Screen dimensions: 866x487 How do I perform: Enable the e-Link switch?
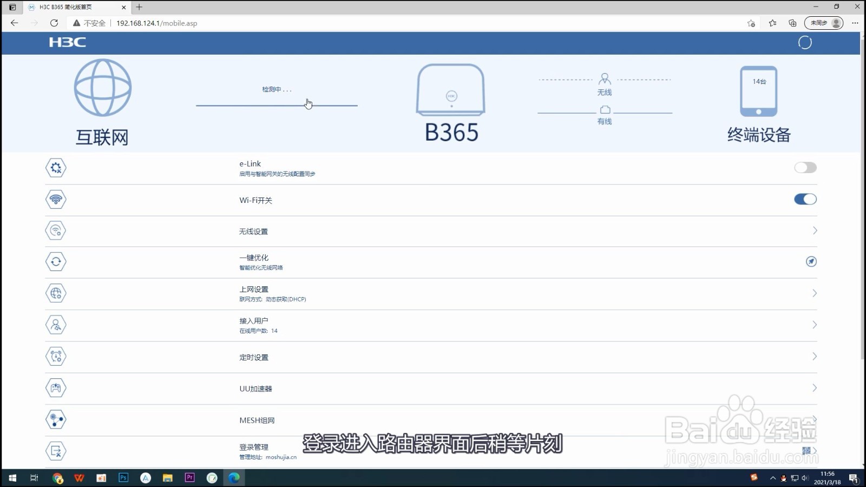[805, 168]
